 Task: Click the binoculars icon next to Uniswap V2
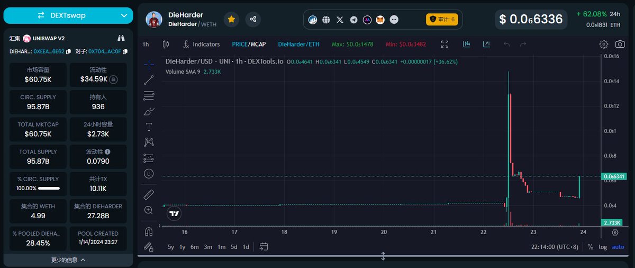tap(121, 38)
